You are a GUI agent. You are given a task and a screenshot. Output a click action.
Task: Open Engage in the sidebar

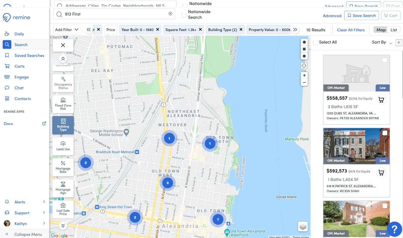point(21,77)
